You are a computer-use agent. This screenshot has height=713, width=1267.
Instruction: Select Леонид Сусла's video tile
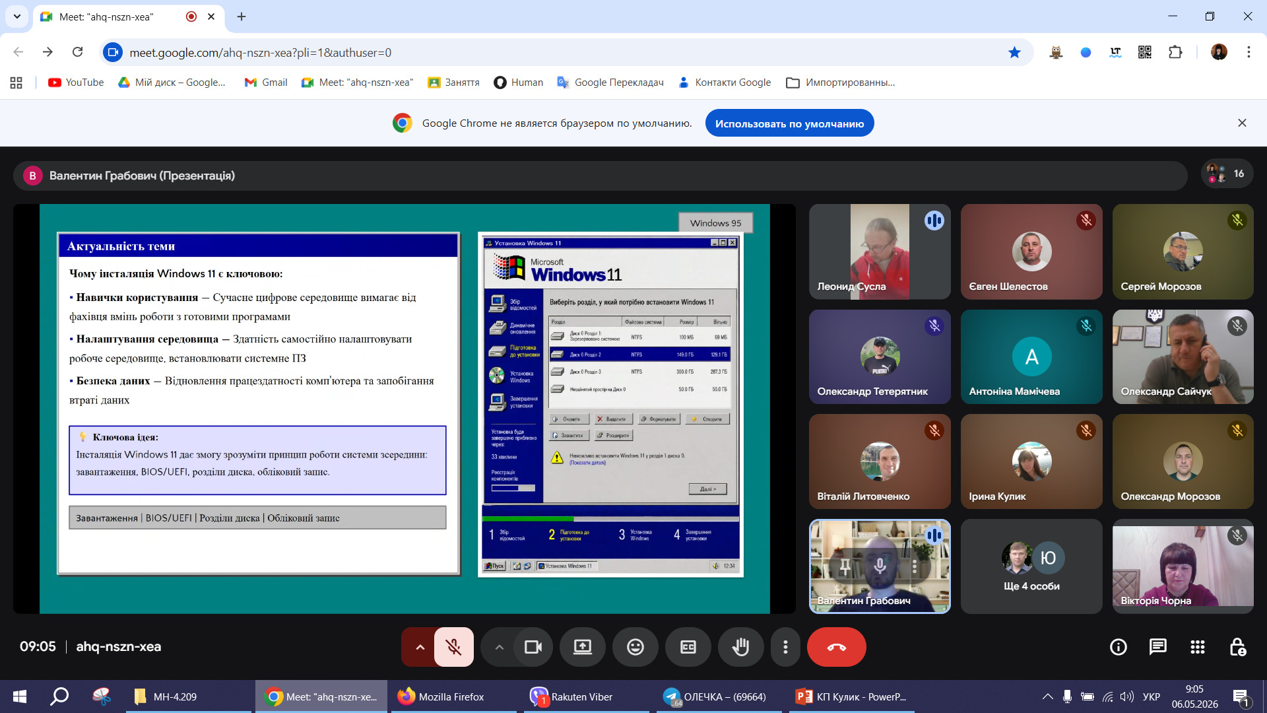click(x=880, y=252)
